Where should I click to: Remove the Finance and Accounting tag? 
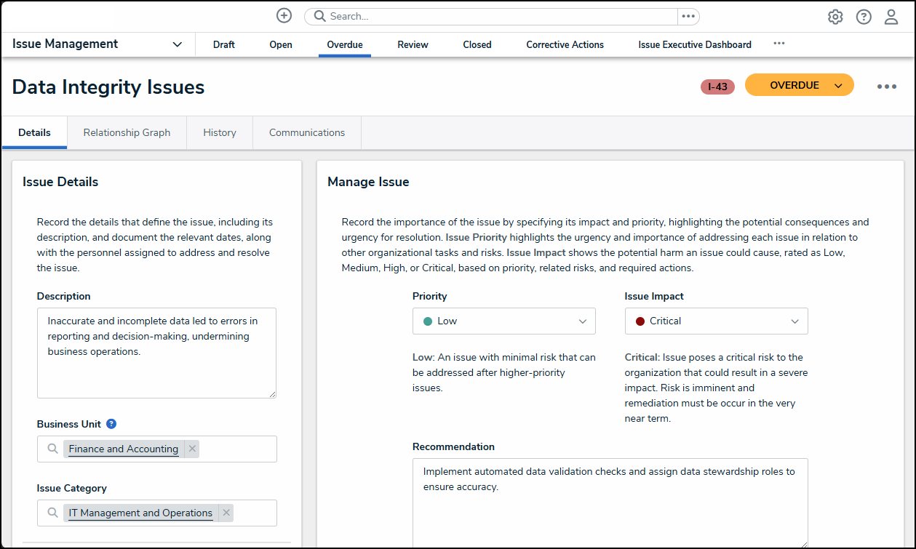pyautogui.click(x=192, y=449)
